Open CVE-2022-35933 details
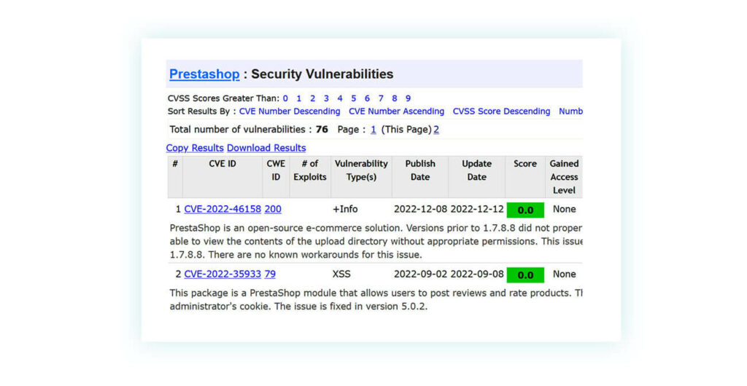Viewport: 747px width, 386px height. click(222, 275)
